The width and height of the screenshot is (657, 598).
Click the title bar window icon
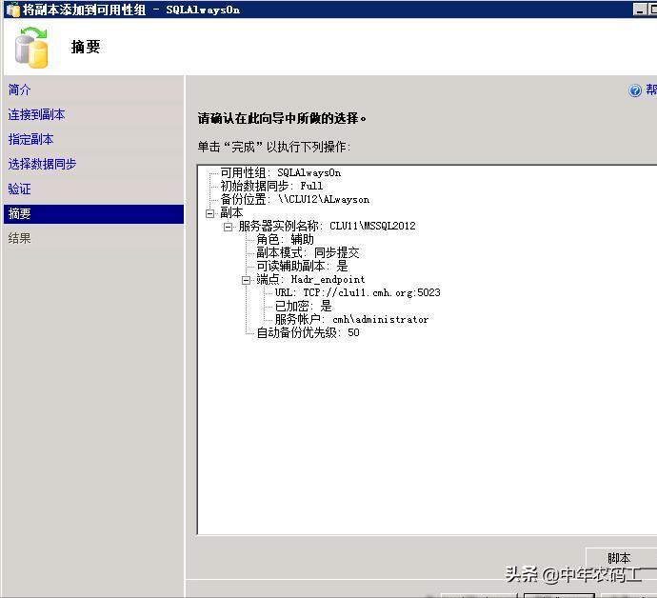13,10
